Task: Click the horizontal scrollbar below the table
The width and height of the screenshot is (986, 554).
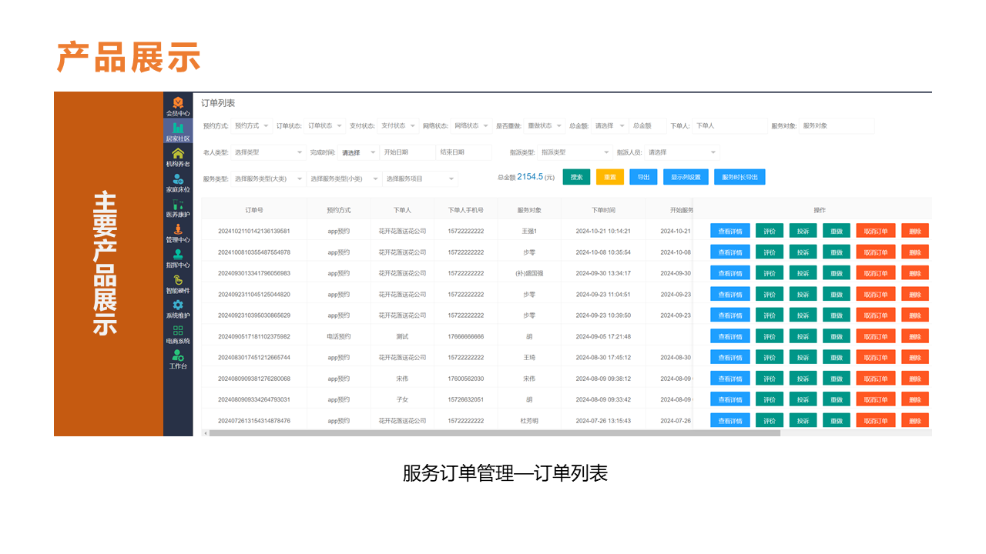Action: (493, 433)
